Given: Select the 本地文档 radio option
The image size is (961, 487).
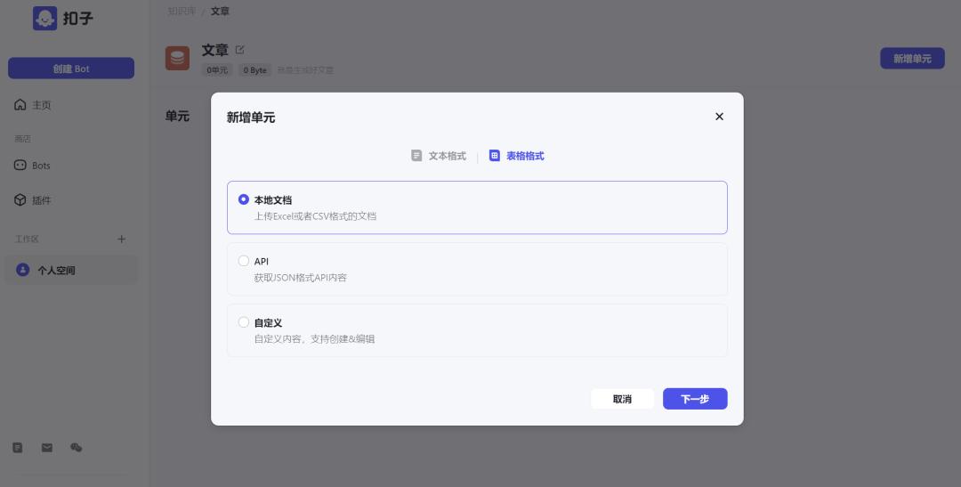Looking at the screenshot, I should pyautogui.click(x=244, y=199).
